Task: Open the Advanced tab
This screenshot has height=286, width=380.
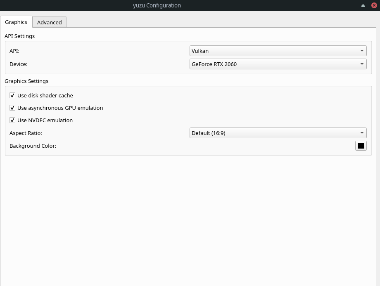Action: tap(50, 22)
